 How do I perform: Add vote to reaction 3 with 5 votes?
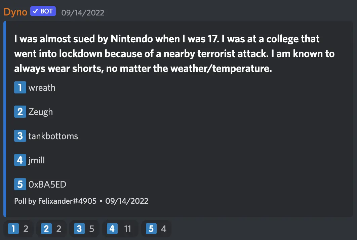pos(84,229)
